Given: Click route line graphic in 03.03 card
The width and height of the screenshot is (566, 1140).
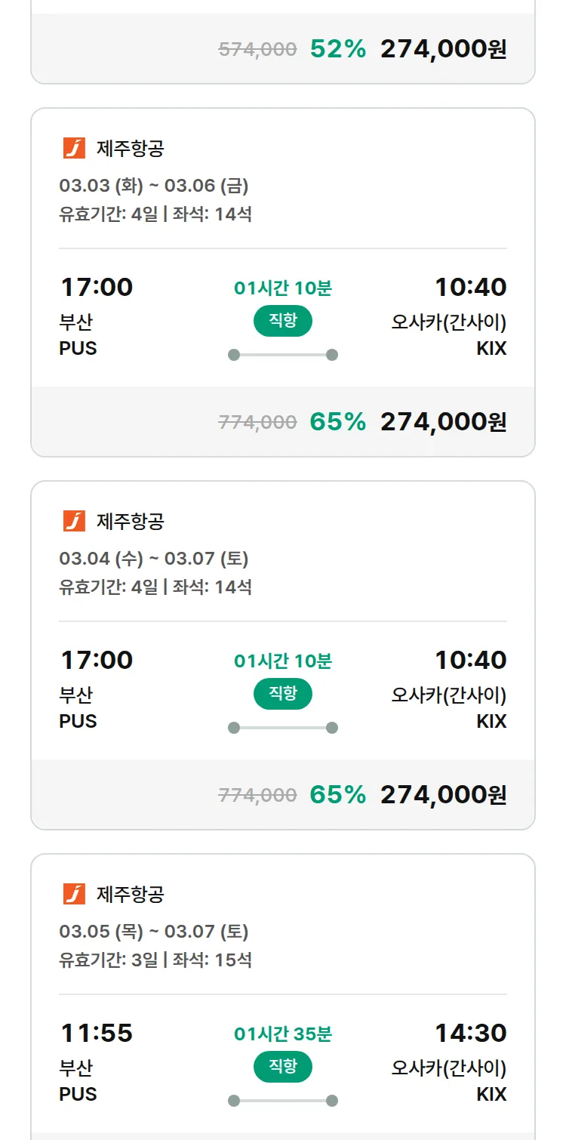Looking at the screenshot, I should pos(282,355).
